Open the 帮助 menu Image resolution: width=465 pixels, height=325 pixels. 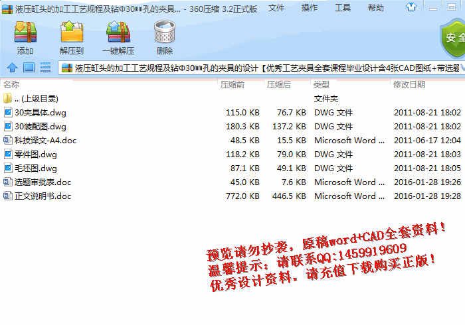[x=376, y=8]
